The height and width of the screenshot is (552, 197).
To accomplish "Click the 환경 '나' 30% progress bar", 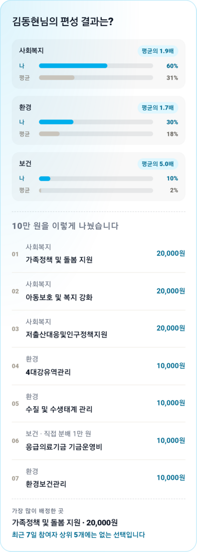I will (96, 122).
